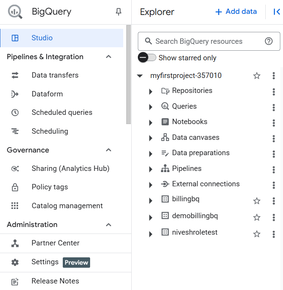Collapse the myfirstproject-357010 project tree
Image resolution: width=283 pixels, height=290 pixels.
[x=140, y=76]
